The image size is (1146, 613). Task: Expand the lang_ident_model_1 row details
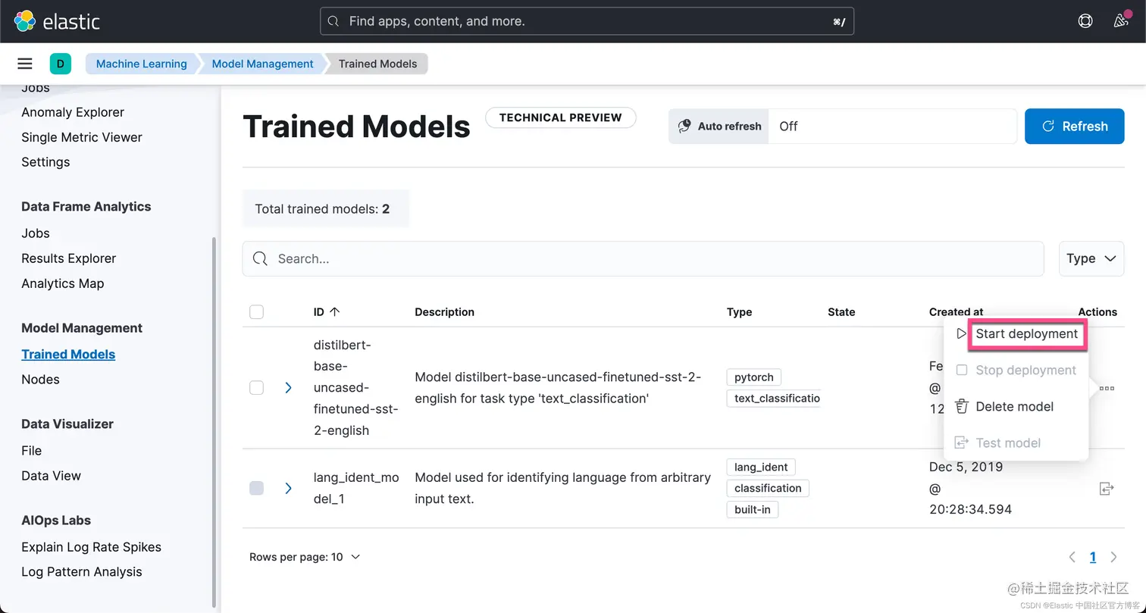pos(288,488)
